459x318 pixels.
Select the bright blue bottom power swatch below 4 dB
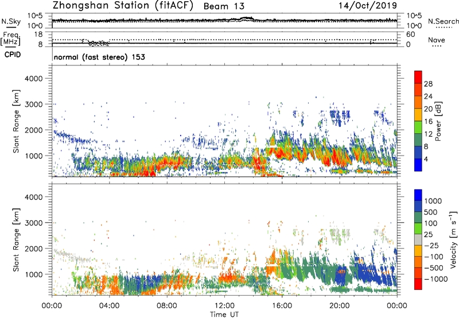point(418,165)
